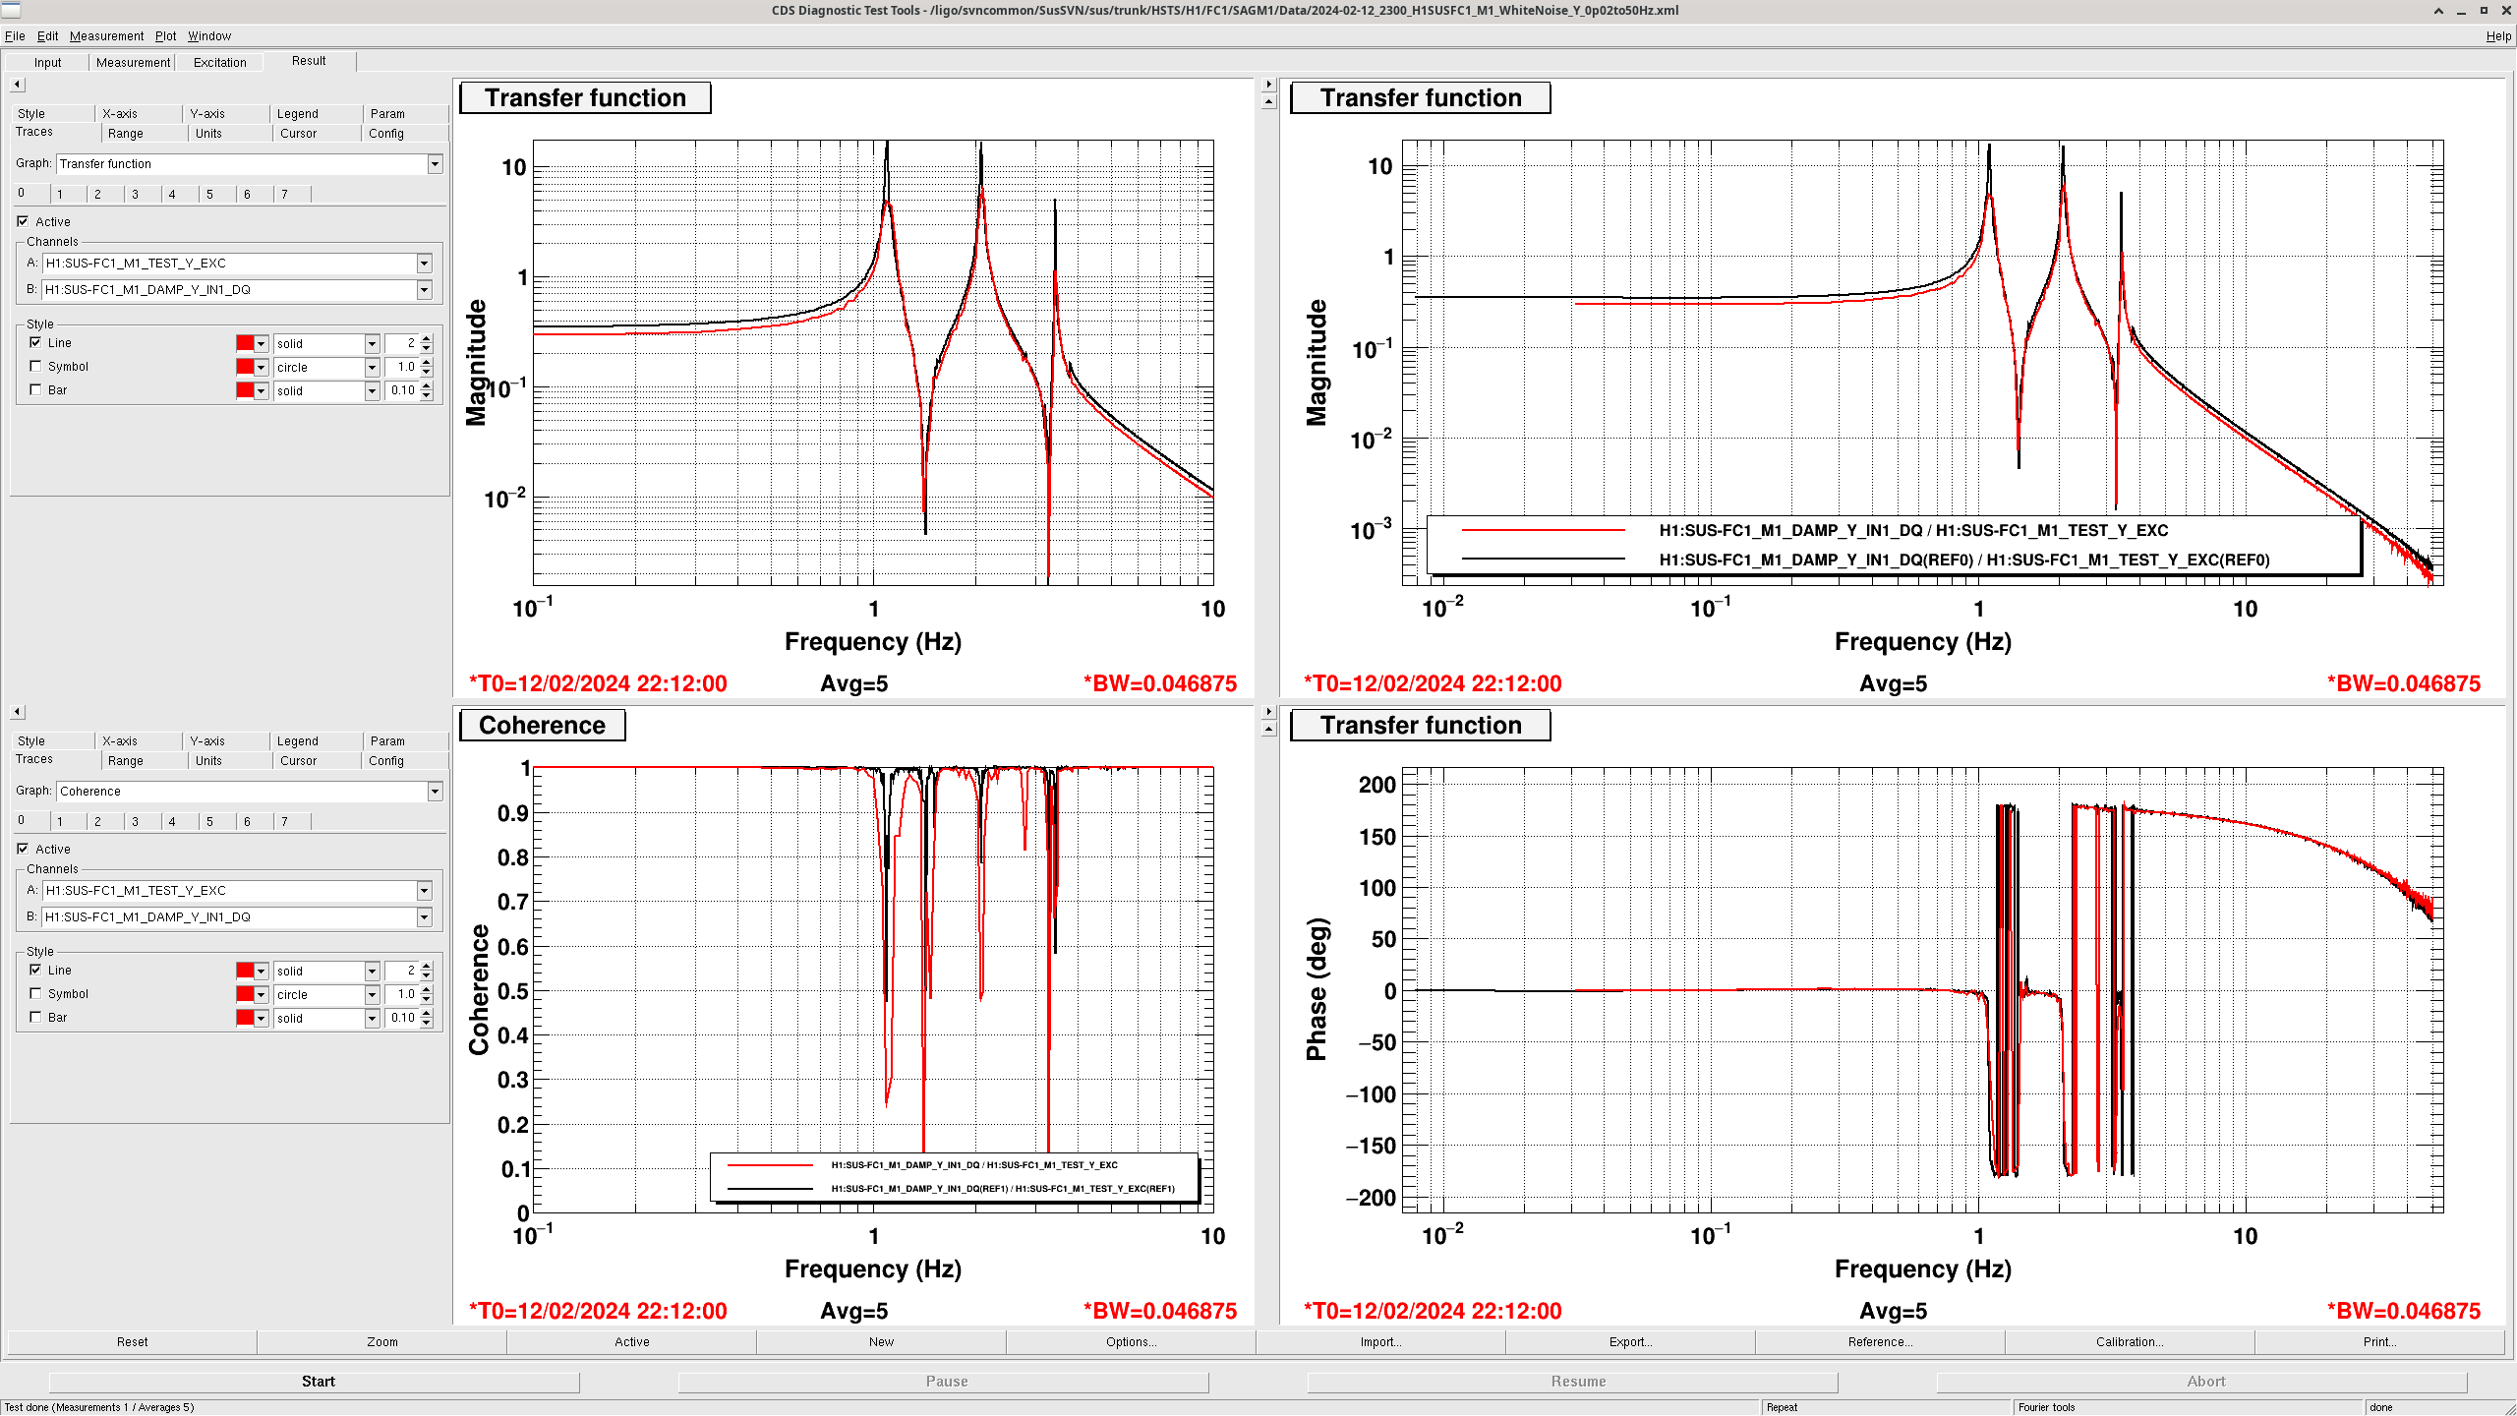This screenshot has height=1416, width=2517.
Task: Open red line color swatch in top panel
Action: click(246, 343)
